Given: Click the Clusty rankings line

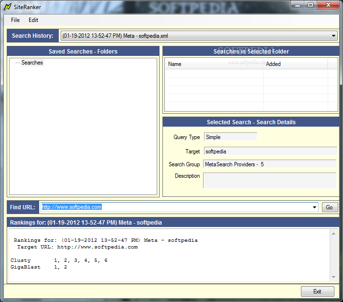Looking at the screenshot, I should pos(59,260).
